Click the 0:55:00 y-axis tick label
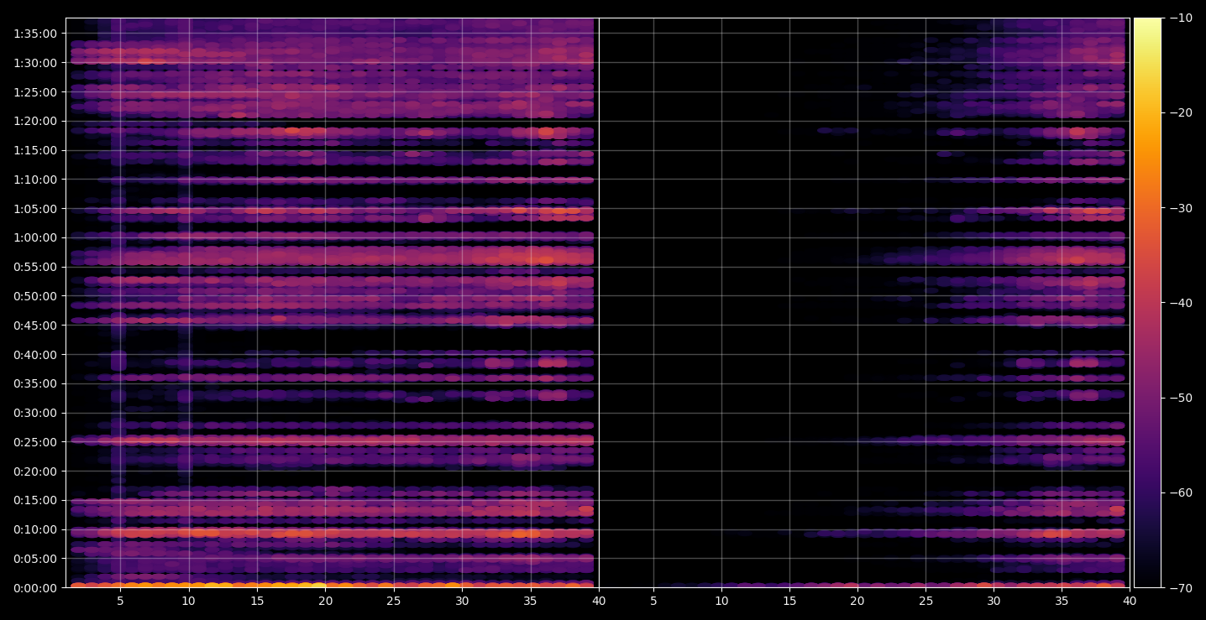Image resolution: width=1206 pixels, height=620 pixels. coord(35,268)
